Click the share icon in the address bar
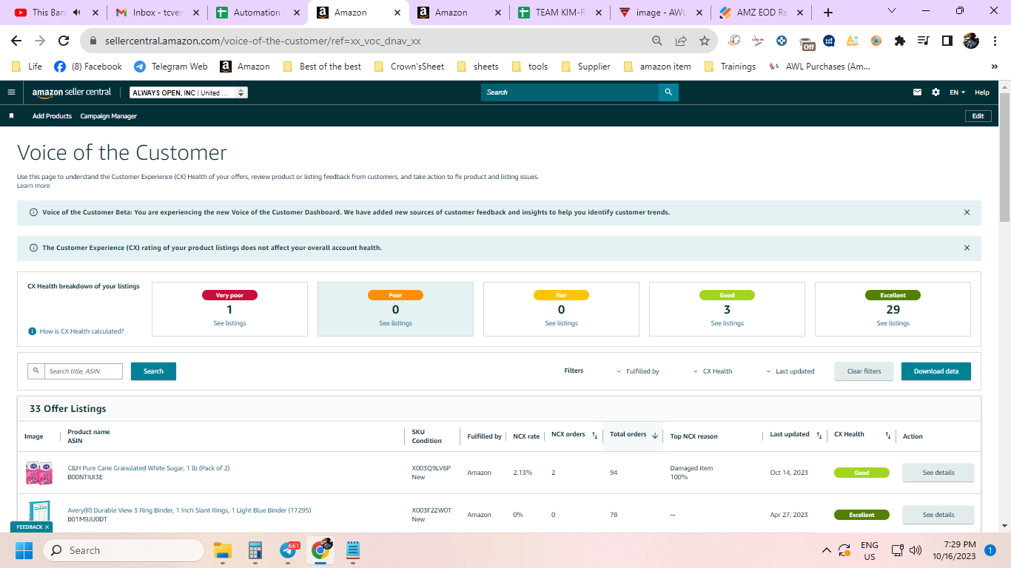The height and width of the screenshot is (568, 1011). 681,41
